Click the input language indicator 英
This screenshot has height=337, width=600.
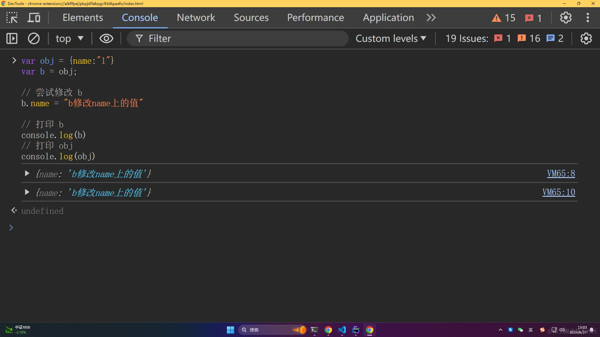click(531, 330)
